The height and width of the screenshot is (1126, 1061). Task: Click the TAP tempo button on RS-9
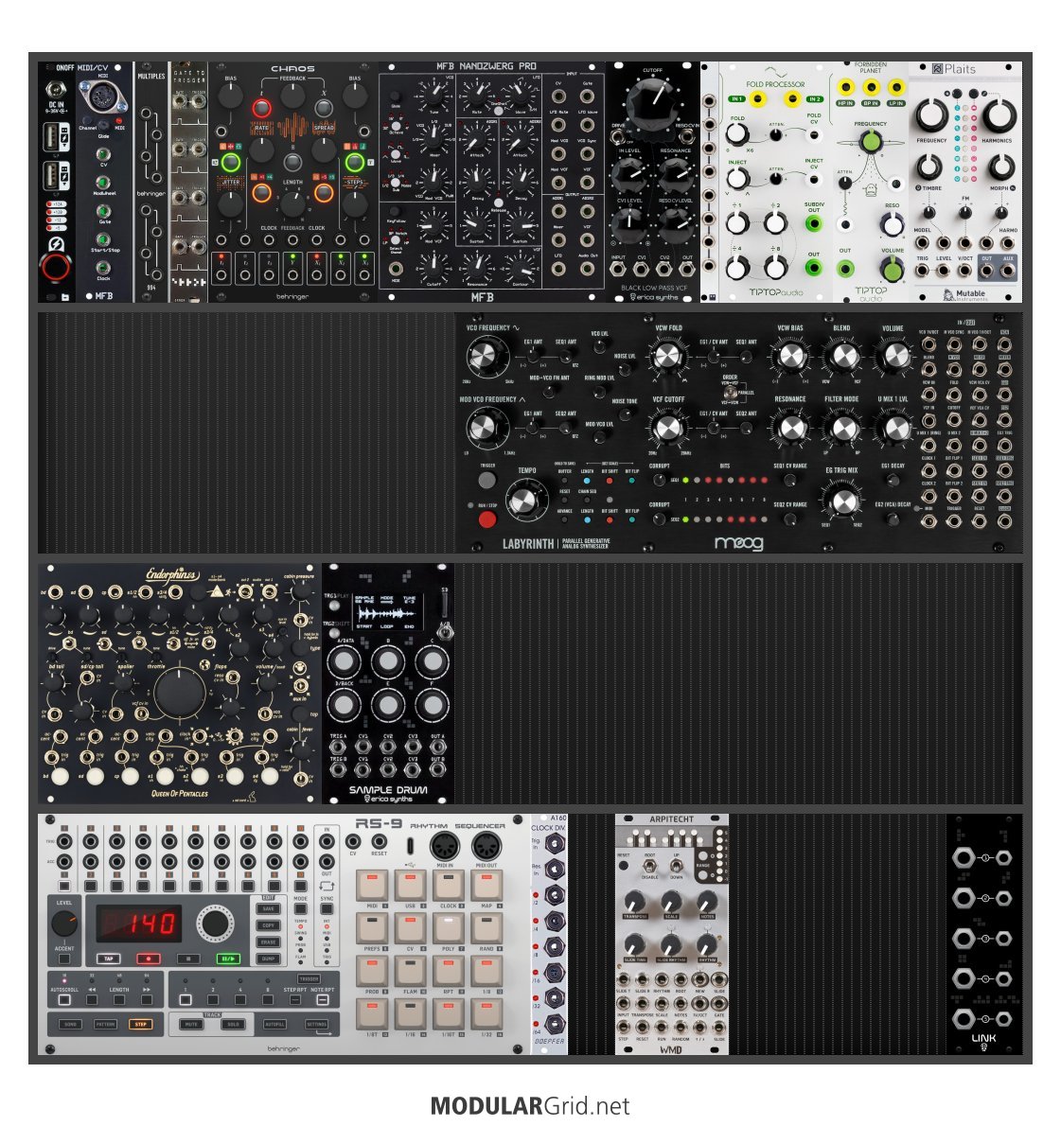(109, 958)
